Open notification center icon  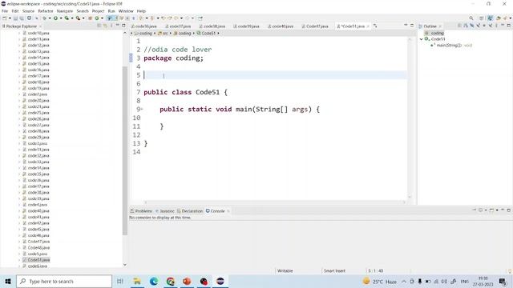503,281
